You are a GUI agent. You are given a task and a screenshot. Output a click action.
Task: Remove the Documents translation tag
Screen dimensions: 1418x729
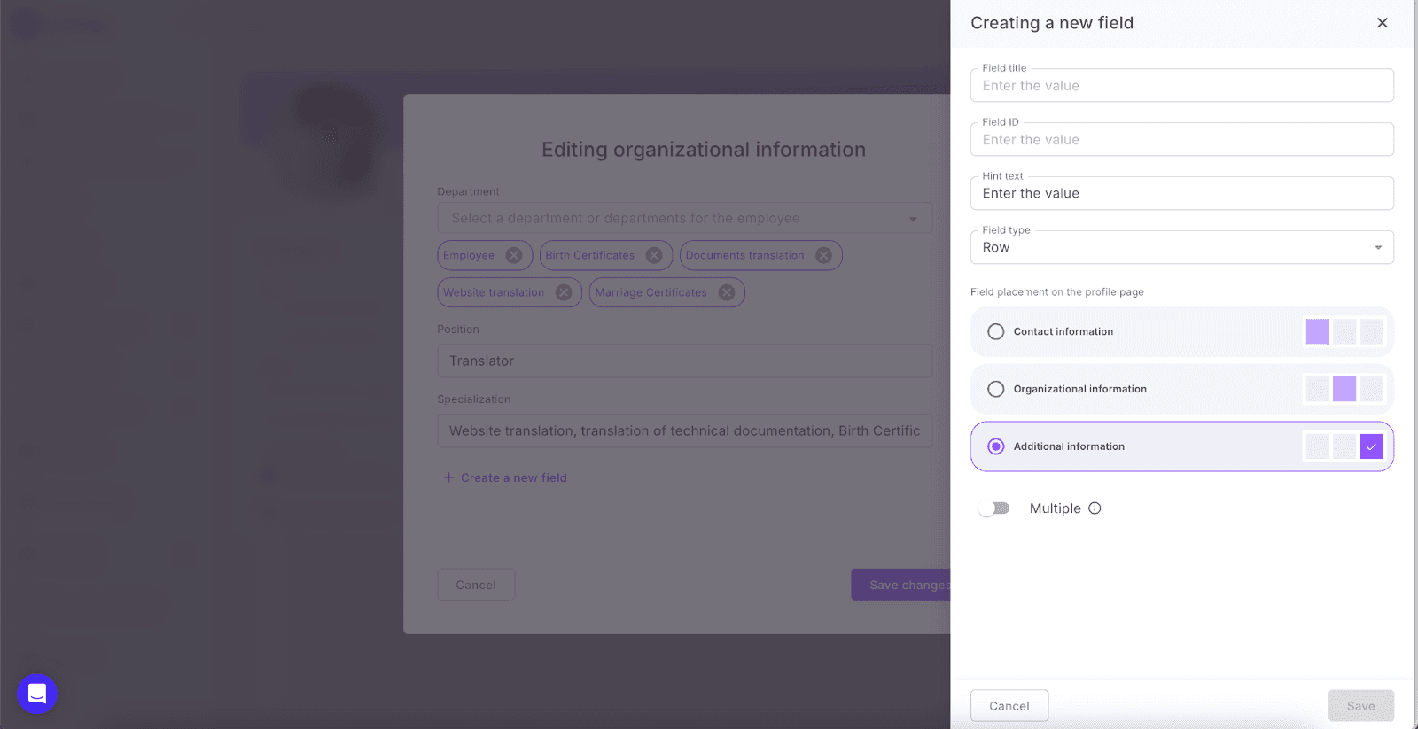click(x=824, y=255)
